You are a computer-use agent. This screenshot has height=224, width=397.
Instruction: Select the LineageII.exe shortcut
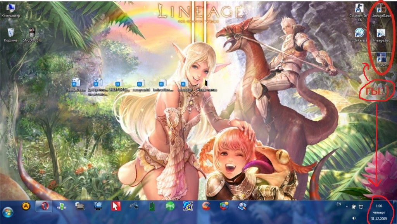[x=381, y=10]
